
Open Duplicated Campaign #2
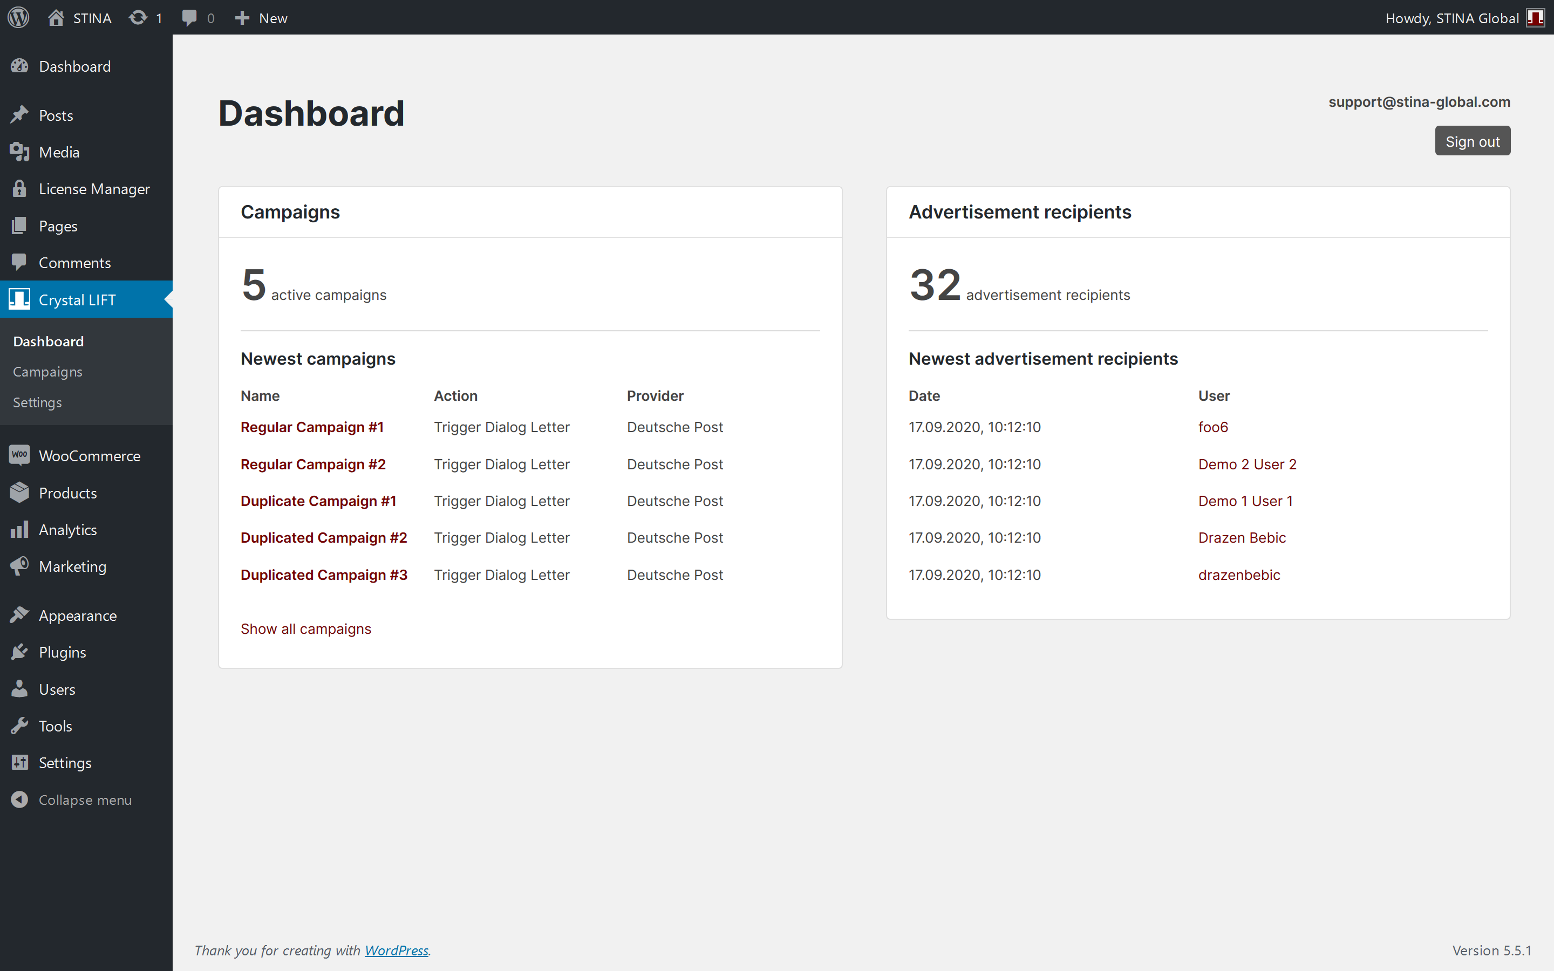pos(324,537)
